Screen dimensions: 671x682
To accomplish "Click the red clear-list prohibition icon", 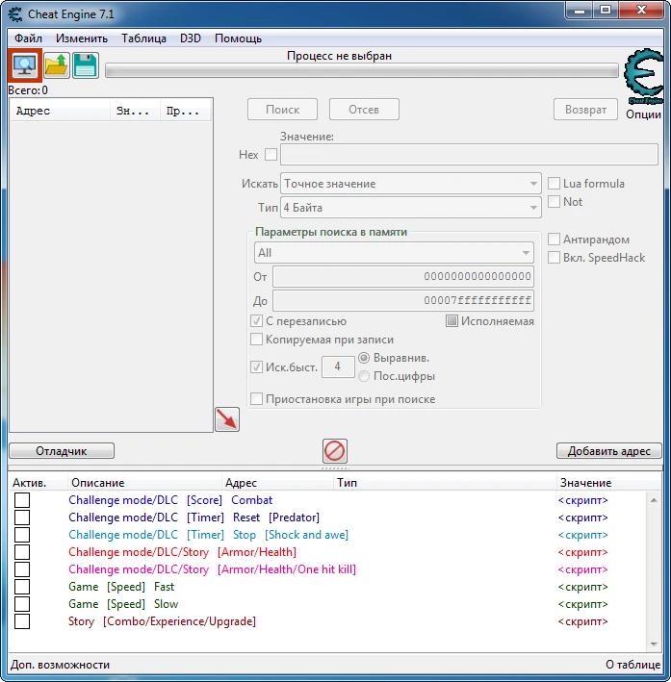I will click(x=334, y=450).
